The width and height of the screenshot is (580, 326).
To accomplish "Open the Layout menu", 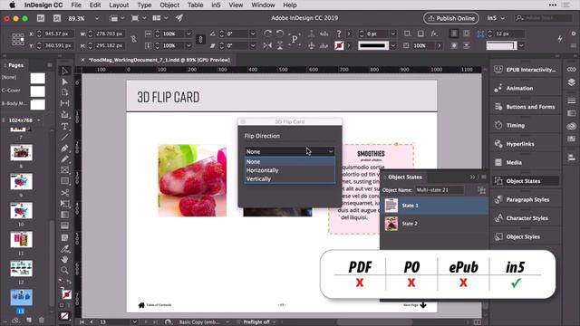I will [x=119, y=5].
